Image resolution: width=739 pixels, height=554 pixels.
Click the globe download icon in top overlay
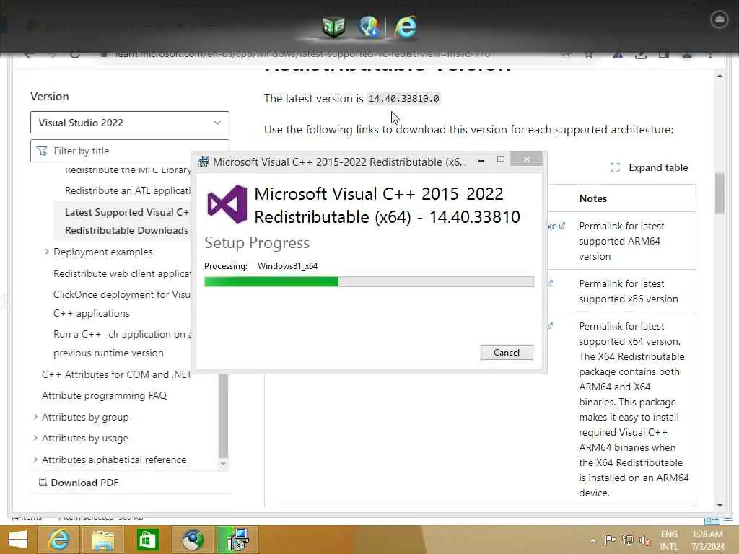pos(369,27)
